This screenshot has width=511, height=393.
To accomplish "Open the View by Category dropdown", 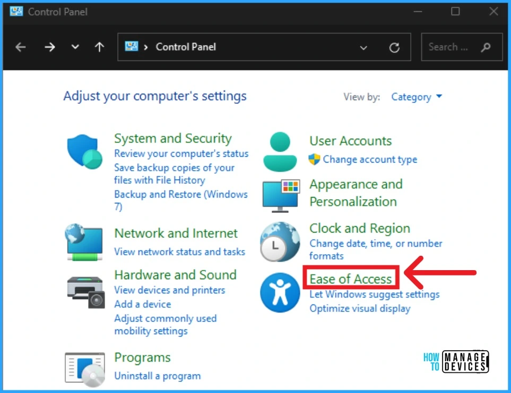I will (417, 96).
